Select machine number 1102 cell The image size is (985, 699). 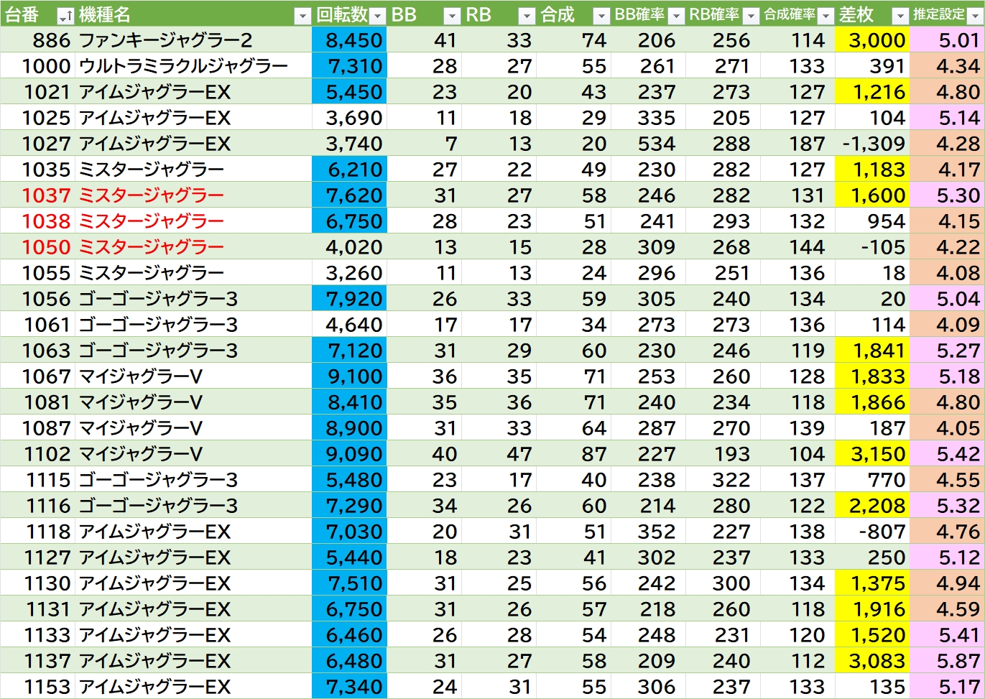tap(37, 454)
